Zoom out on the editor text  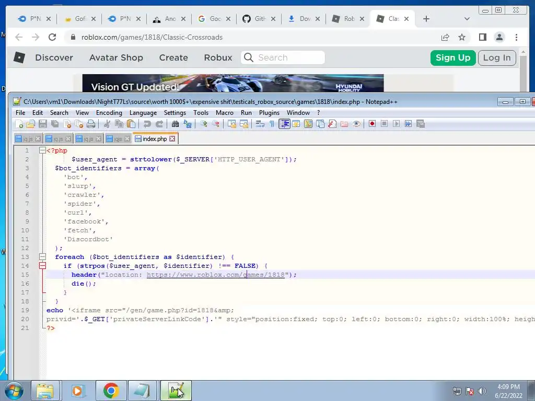click(216, 124)
